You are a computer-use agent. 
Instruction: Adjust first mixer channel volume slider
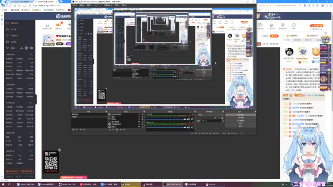tap(166, 119)
